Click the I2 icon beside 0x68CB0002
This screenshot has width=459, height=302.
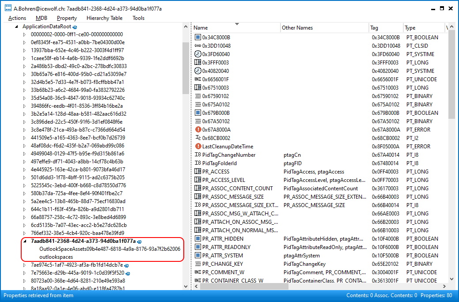[198, 138]
